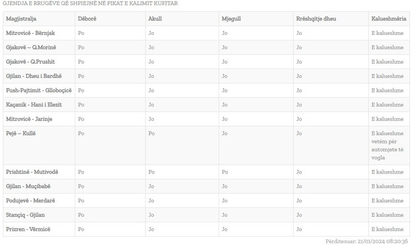Click the Magjistralja column header
This screenshot has width=415, height=246.
21,19
